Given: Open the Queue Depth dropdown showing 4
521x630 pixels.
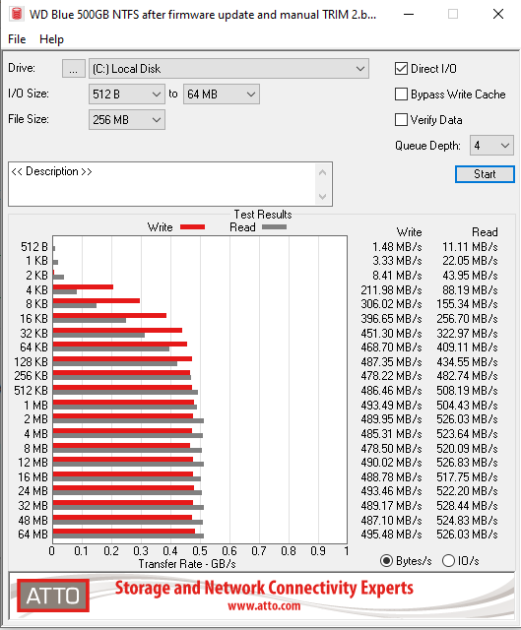Looking at the screenshot, I should (x=491, y=146).
